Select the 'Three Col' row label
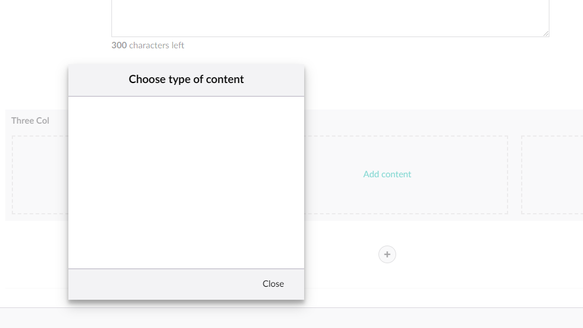The width and height of the screenshot is (583, 328). point(30,121)
